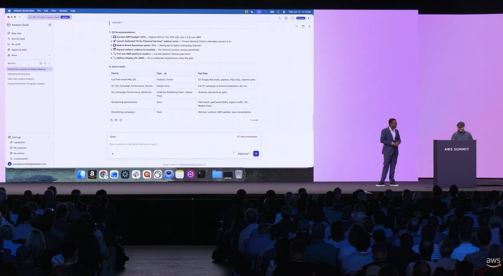Open Customization settings

pos(19,159)
